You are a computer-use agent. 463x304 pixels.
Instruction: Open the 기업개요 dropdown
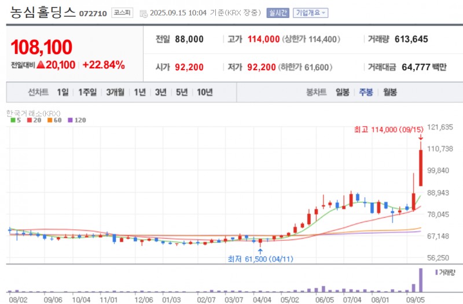click(310, 13)
